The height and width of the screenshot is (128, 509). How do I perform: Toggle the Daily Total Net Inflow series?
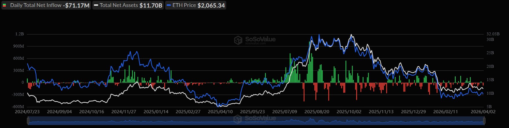click(36, 6)
